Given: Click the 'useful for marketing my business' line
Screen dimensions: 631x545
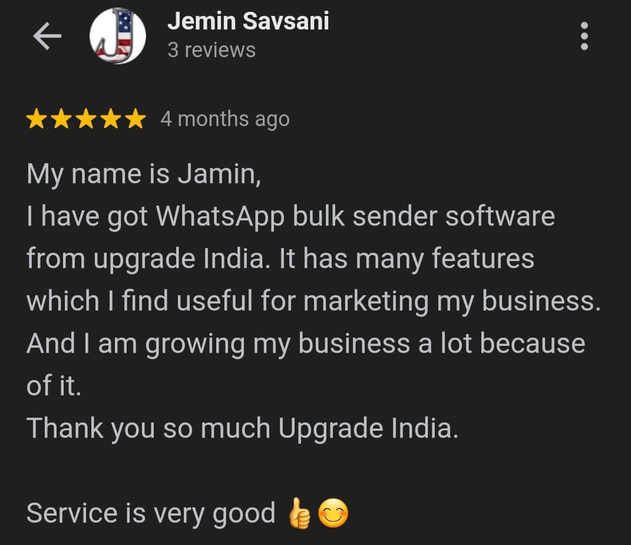Looking at the screenshot, I should tap(314, 301).
